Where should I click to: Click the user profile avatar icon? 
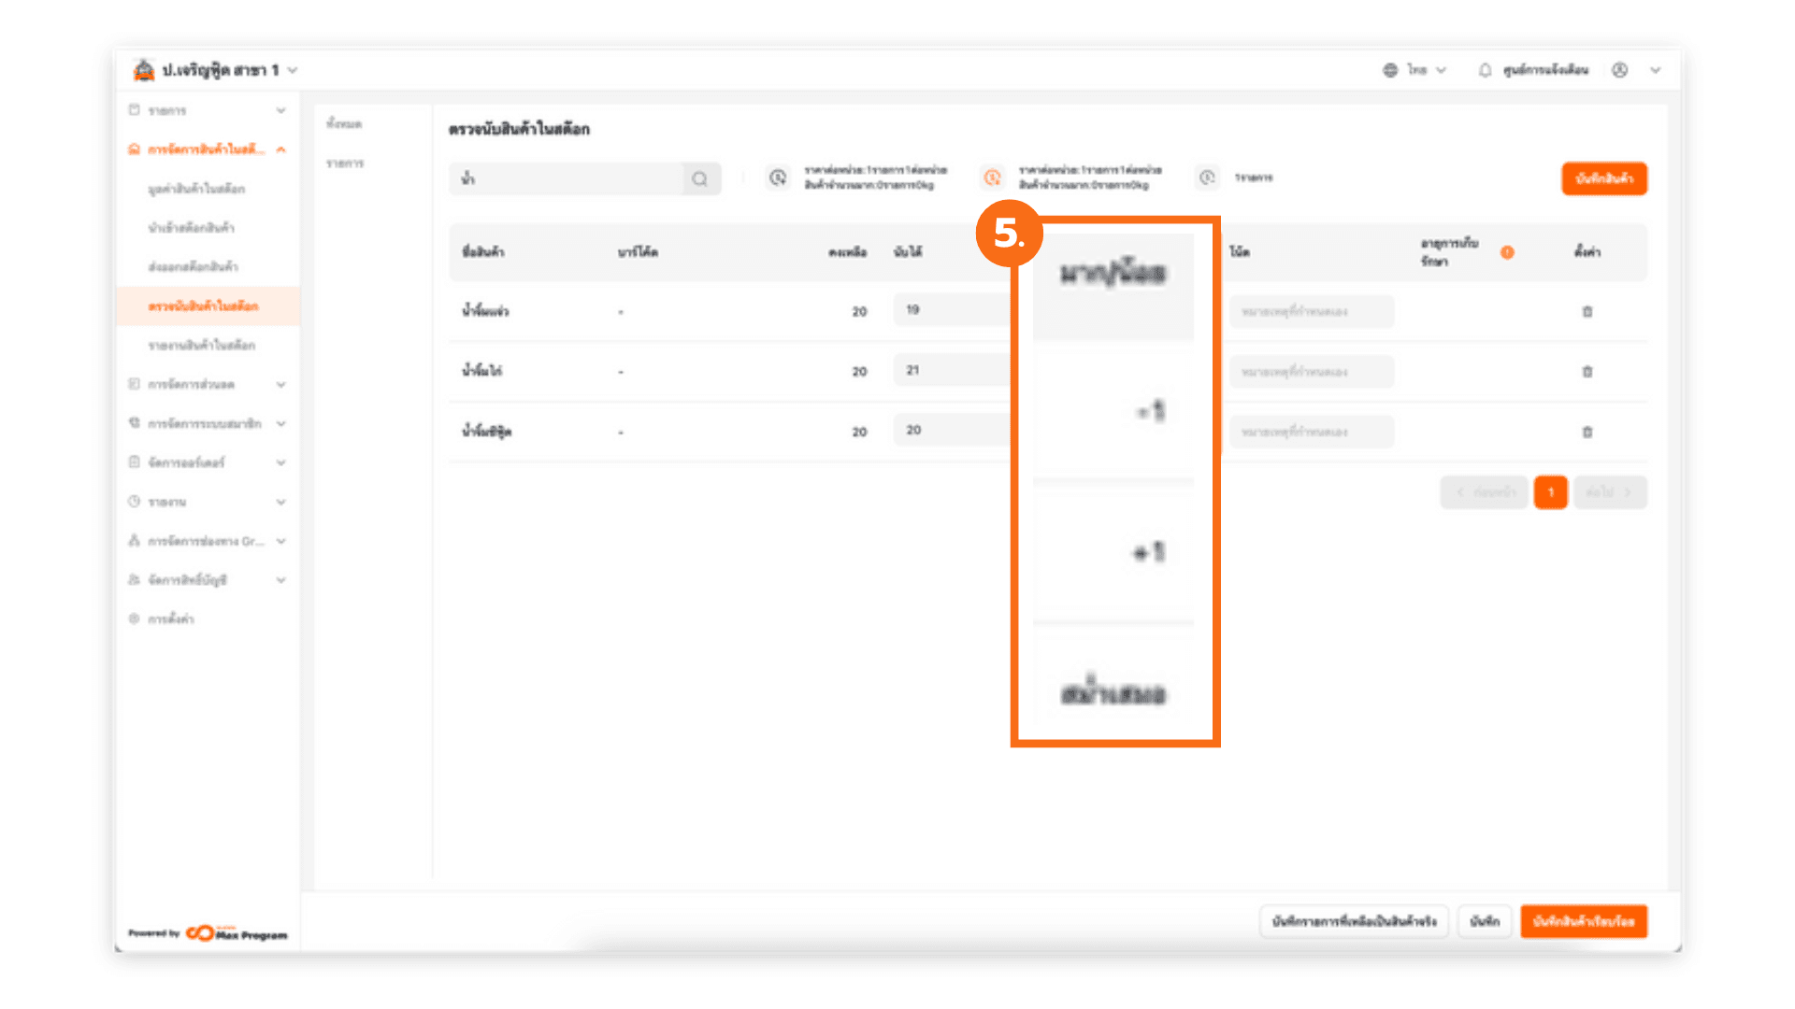tap(1619, 70)
